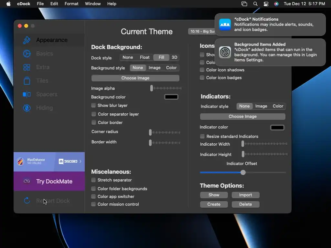
Task: Check Color app switcher
Action: pos(93,196)
